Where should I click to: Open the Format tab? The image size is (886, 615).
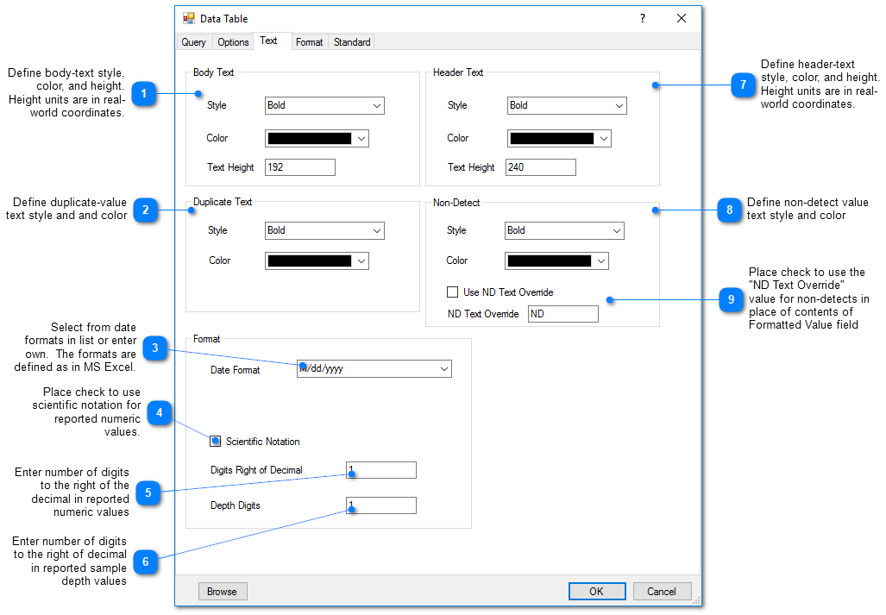tap(309, 41)
